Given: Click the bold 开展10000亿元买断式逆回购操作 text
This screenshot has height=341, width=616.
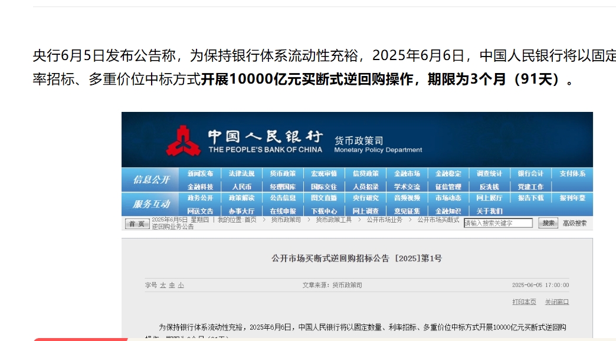Looking at the screenshot, I should (x=306, y=79).
